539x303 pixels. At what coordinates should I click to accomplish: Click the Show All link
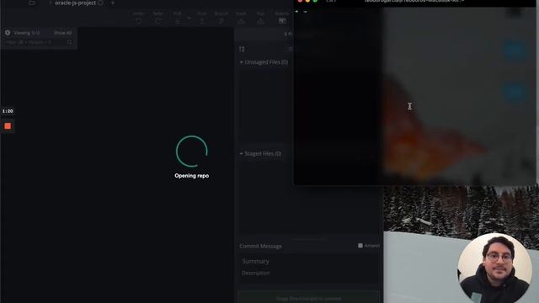pos(62,33)
